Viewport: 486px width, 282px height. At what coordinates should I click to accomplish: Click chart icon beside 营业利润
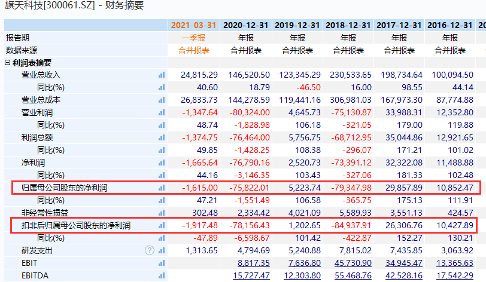coord(161,112)
